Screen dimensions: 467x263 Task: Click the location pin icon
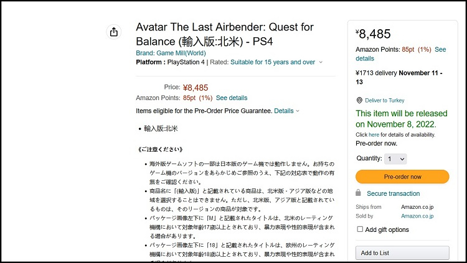[359, 100]
